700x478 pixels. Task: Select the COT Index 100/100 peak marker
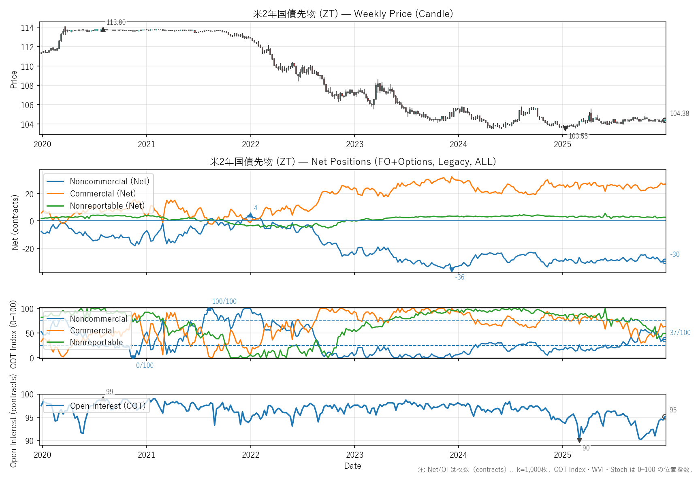(209, 309)
